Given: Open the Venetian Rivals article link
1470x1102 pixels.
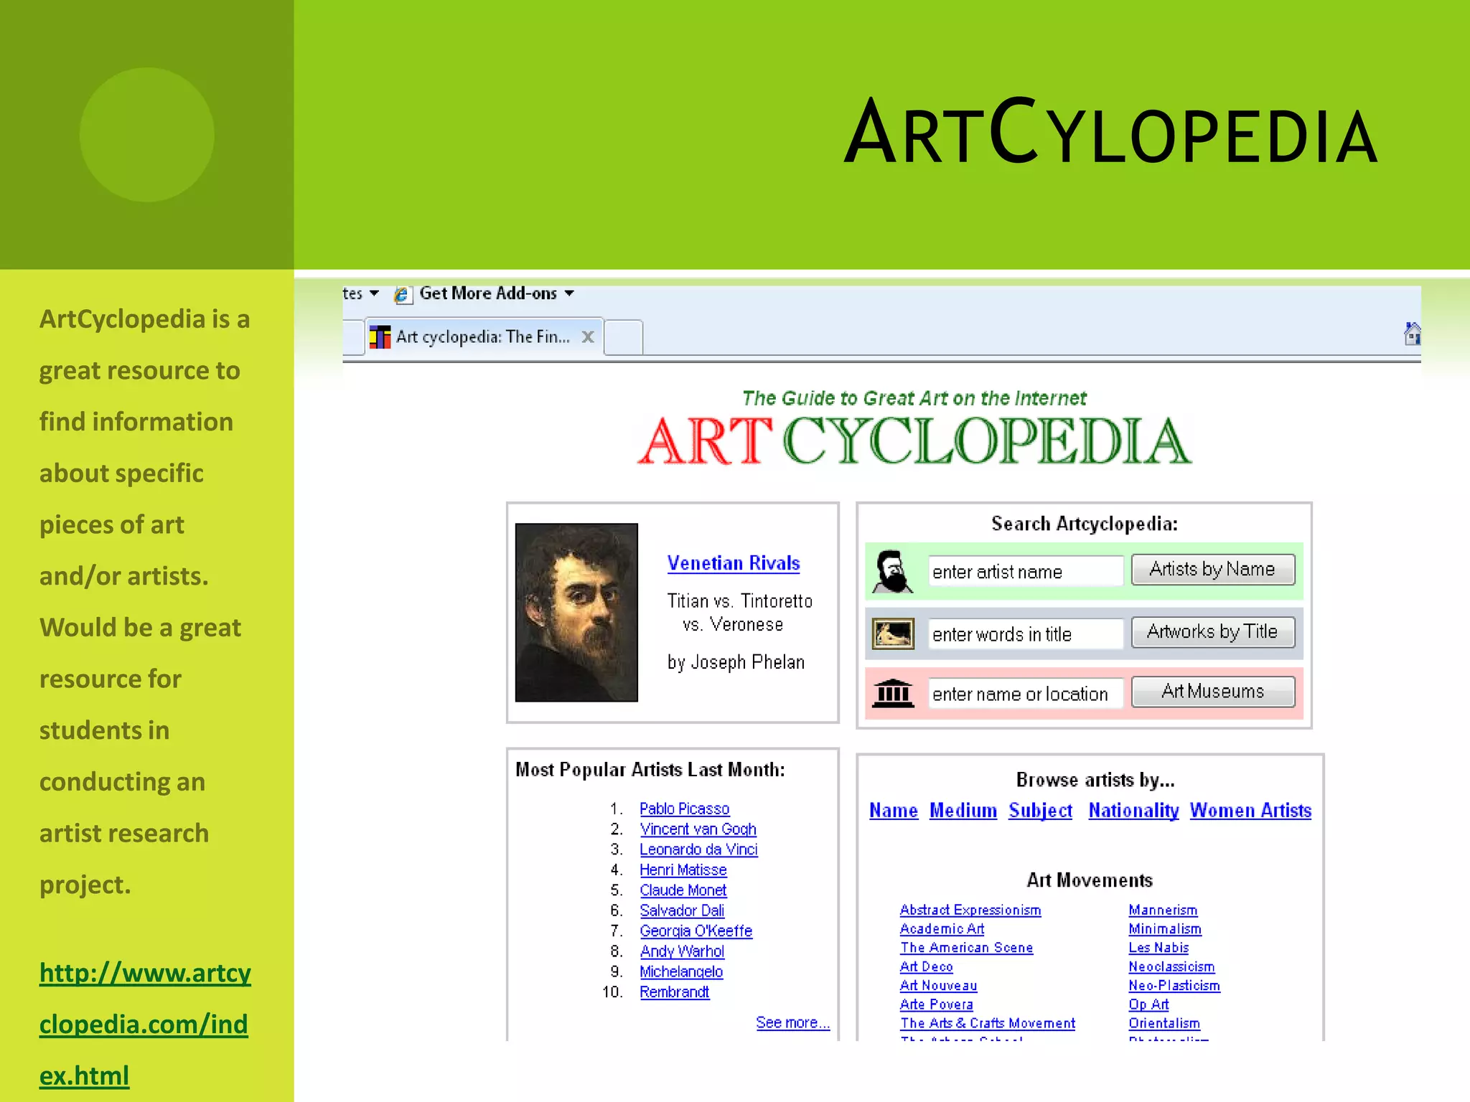Looking at the screenshot, I should pyautogui.click(x=734, y=563).
